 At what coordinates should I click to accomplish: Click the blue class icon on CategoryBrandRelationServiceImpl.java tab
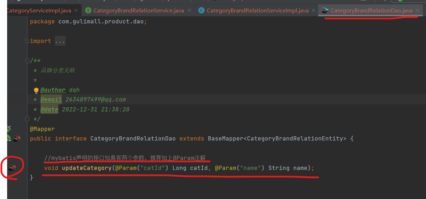pos(201,11)
